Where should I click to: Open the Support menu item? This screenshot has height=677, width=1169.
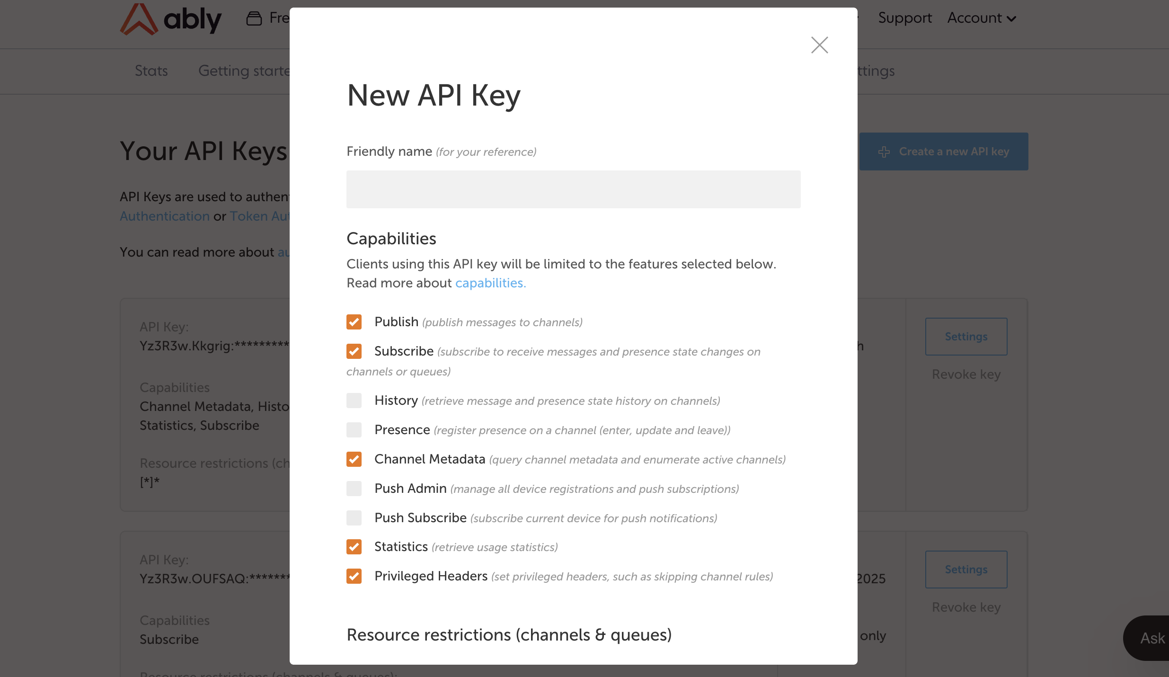click(904, 18)
